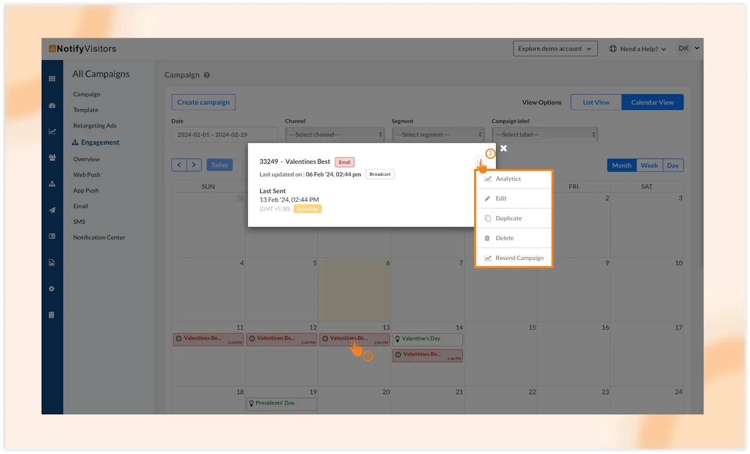Screen dimensions: 750x454
Task: Expand the Select channel dropdown
Action: click(335, 135)
